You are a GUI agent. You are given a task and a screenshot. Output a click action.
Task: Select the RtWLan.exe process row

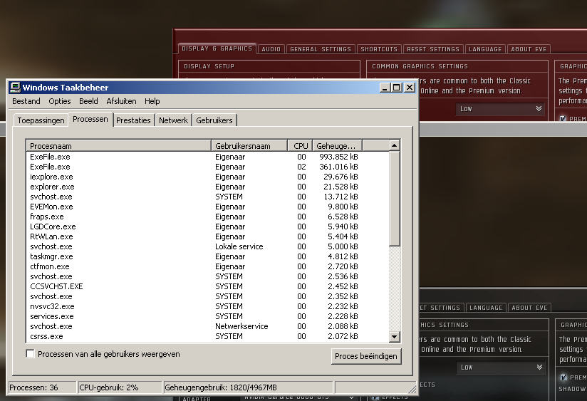click(x=207, y=236)
